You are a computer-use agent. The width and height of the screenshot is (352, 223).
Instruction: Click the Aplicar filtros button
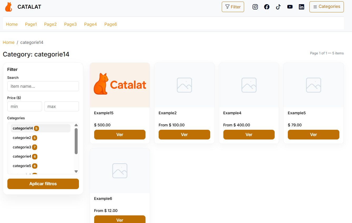tap(43, 184)
